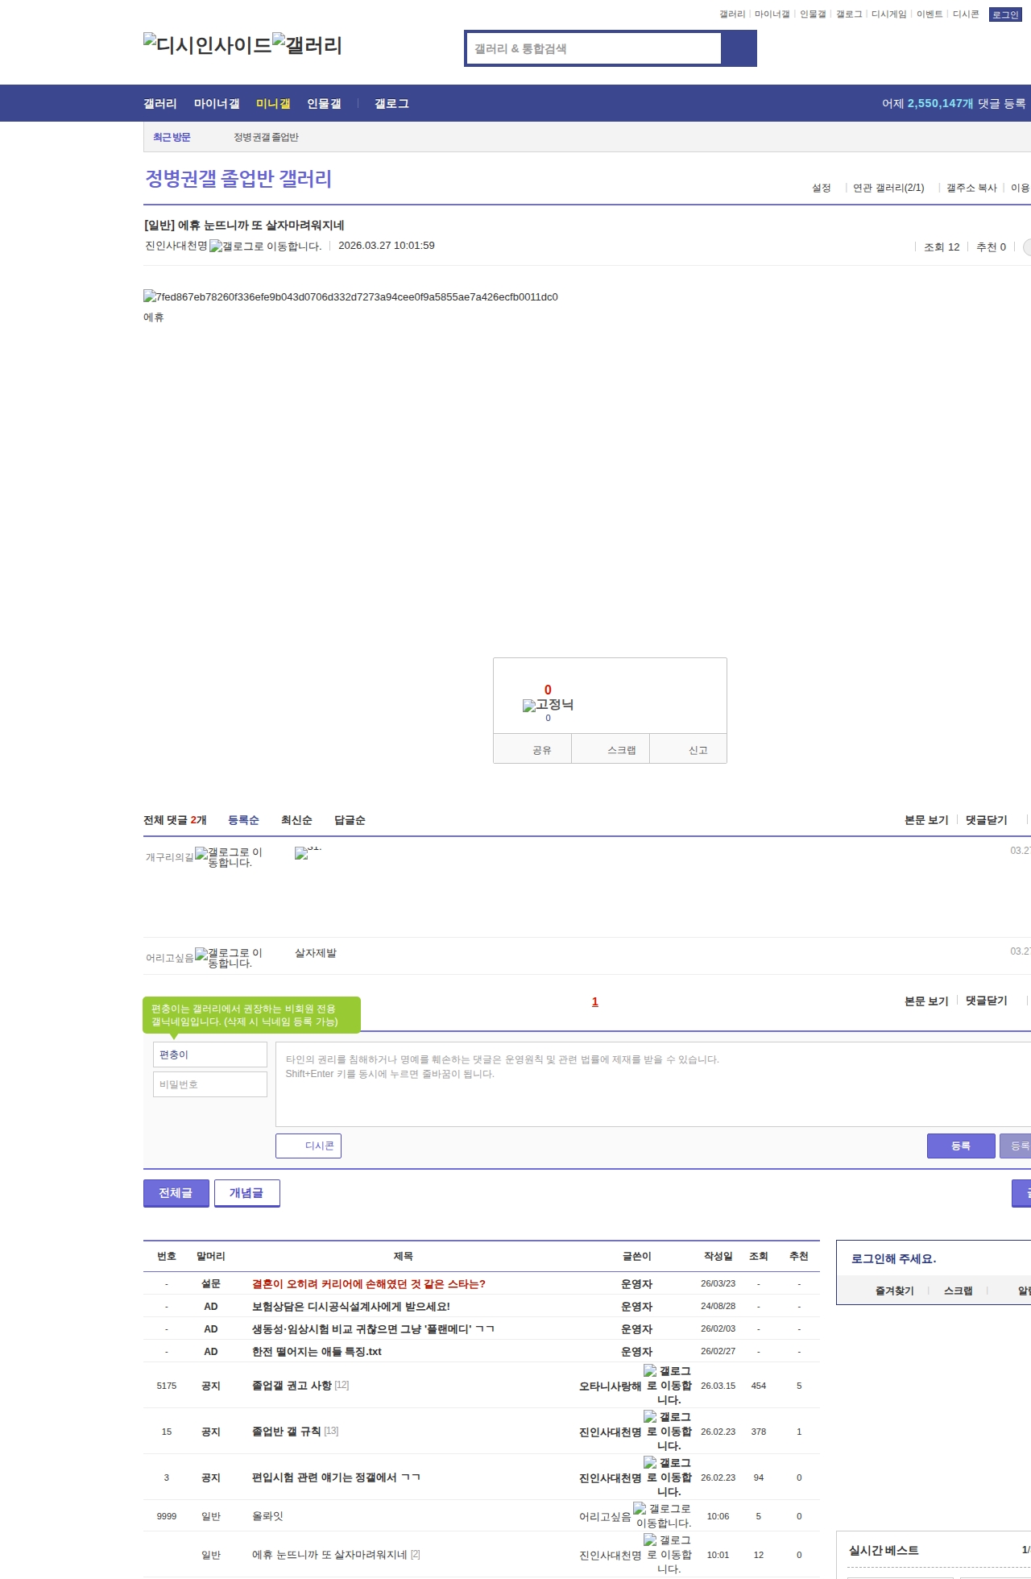Click the 편충이 nickname field
1031x1579 pixels.
coord(210,1055)
